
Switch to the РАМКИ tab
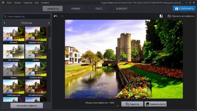(x=76, y=9)
